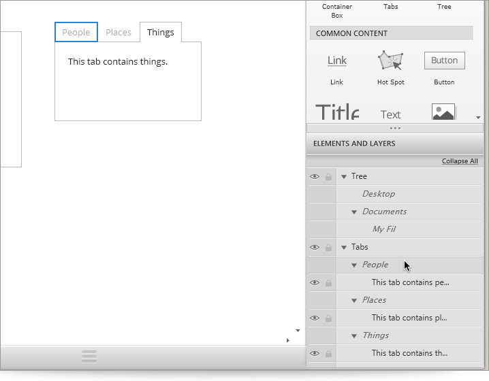This screenshot has height=381, width=489.
Task: Select the Documents tree item
Action: click(384, 212)
